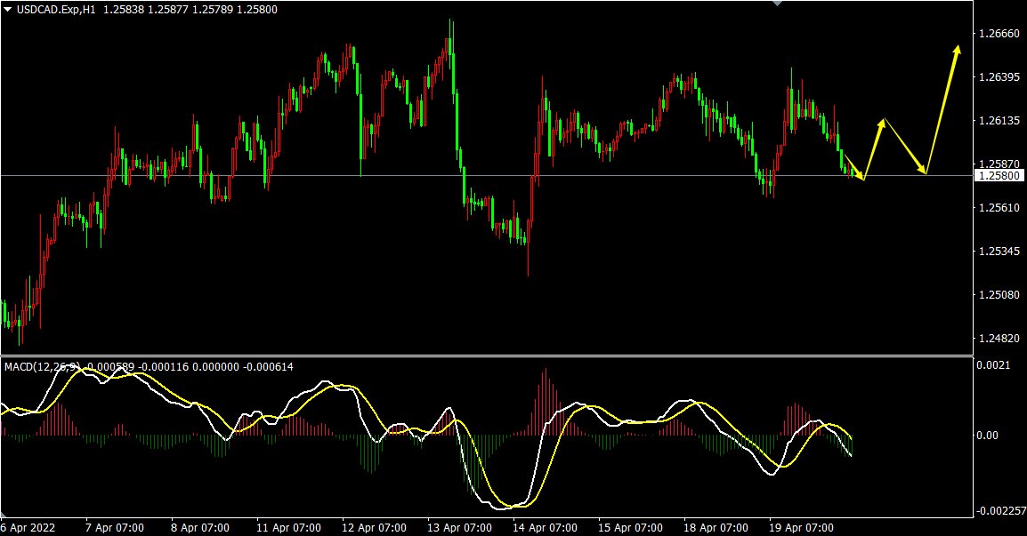Image resolution: width=1027 pixels, height=536 pixels.
Task: Click the 1.26660 price axis label
Action: click(x=999, y=34)
